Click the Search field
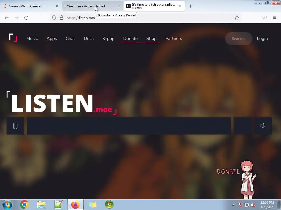 (x=239, y=39)
